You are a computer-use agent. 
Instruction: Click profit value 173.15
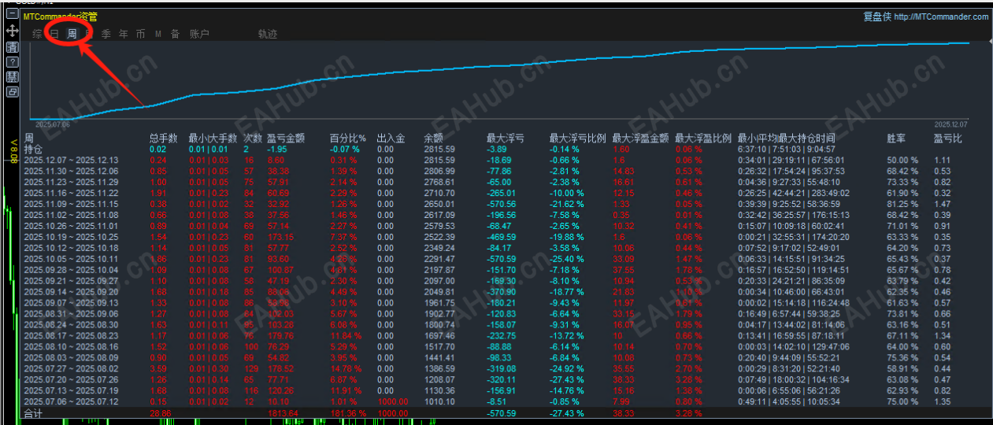pos(281,237)
